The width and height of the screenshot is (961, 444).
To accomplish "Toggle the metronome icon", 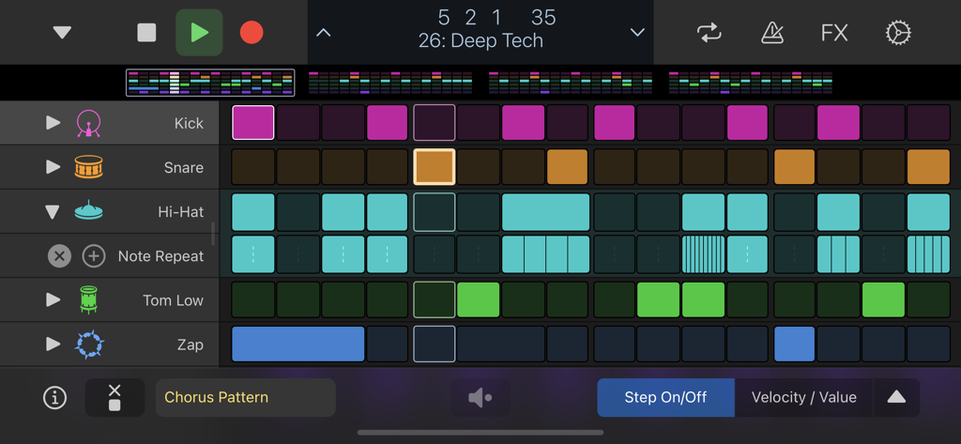I will click(772, 33).
